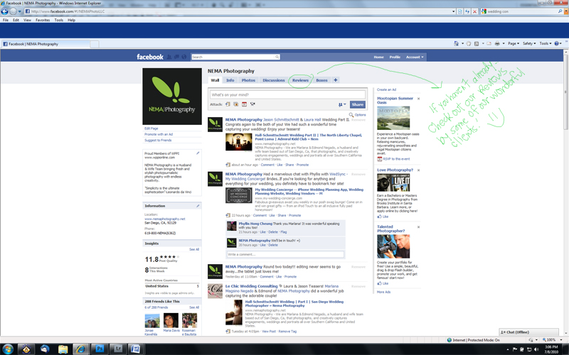This screenshot has width=569, height=355.
Task: Click the What's on your mind field
Action: click(287, 95)
